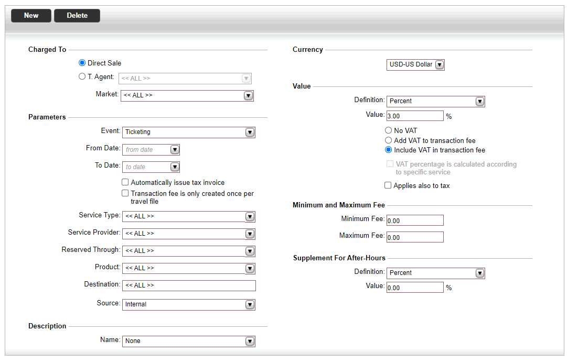Select the Direct Sale radio button
Screen dimensions: 578x364
click(x=82, y=63)
